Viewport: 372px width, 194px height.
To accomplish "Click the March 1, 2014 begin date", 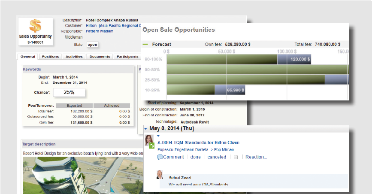I will point(65,77).
